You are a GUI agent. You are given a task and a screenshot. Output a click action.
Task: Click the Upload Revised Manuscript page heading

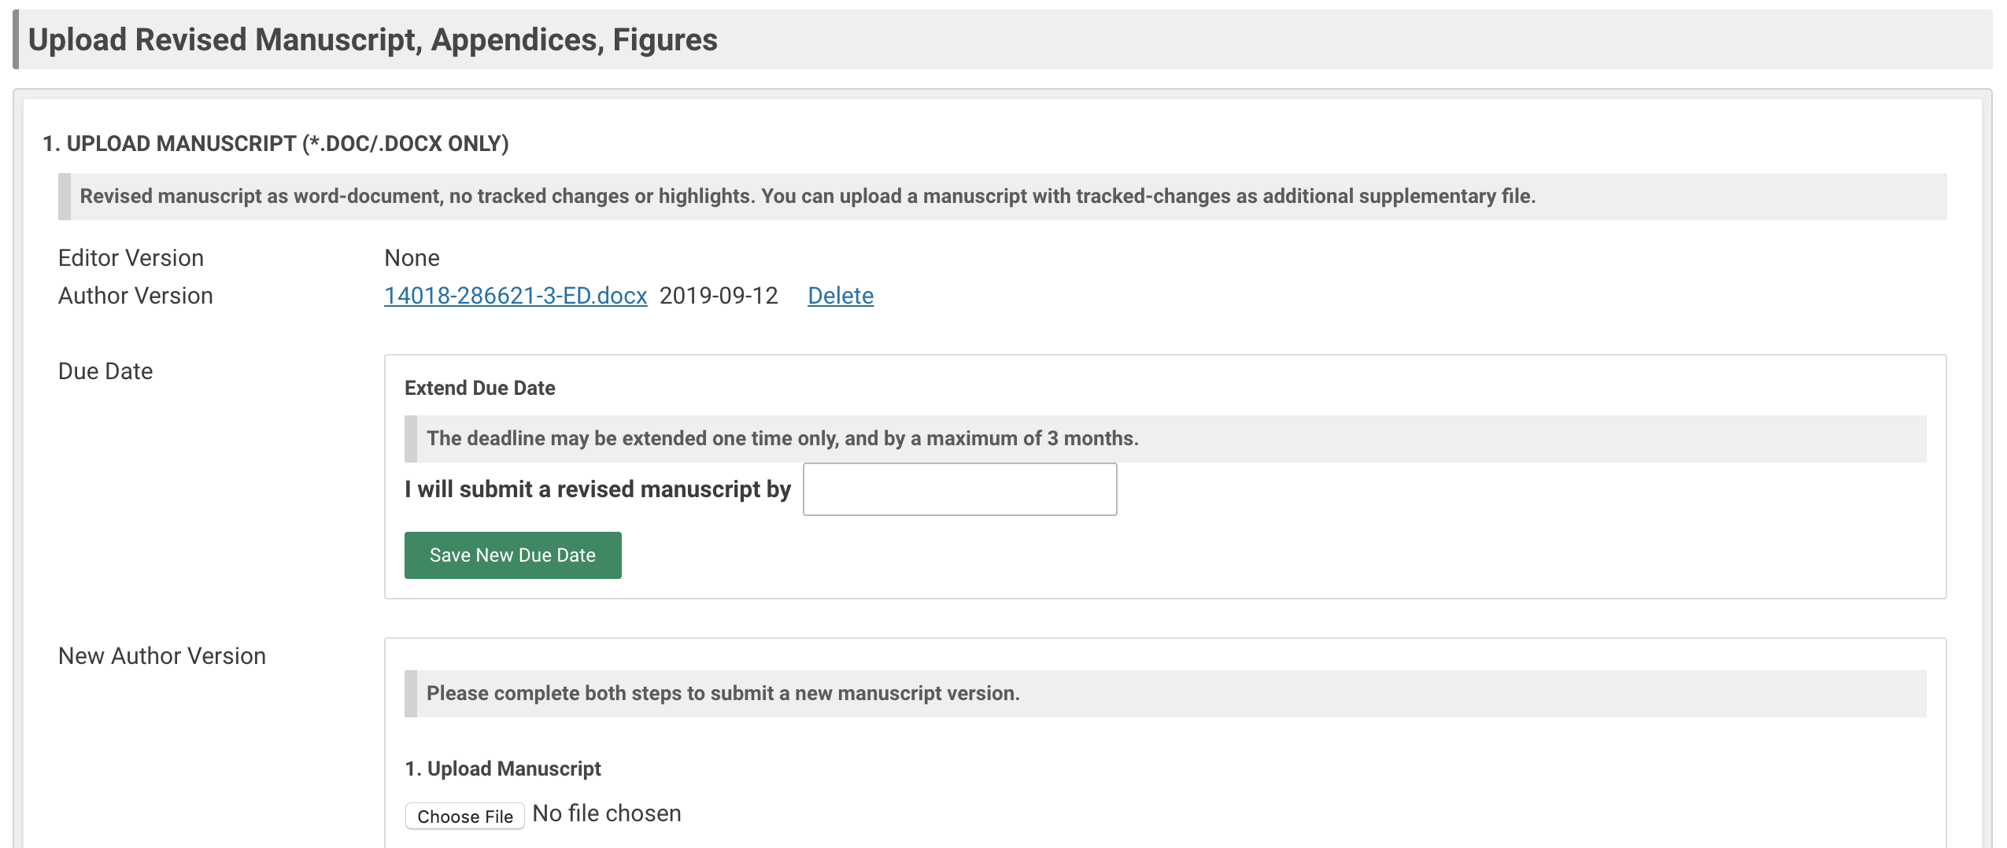(372, 40)
